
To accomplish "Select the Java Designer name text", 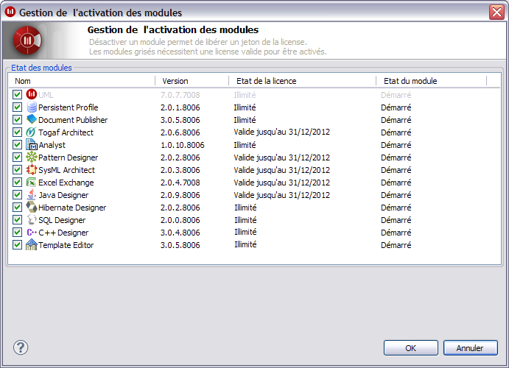I will click(63, 195).
